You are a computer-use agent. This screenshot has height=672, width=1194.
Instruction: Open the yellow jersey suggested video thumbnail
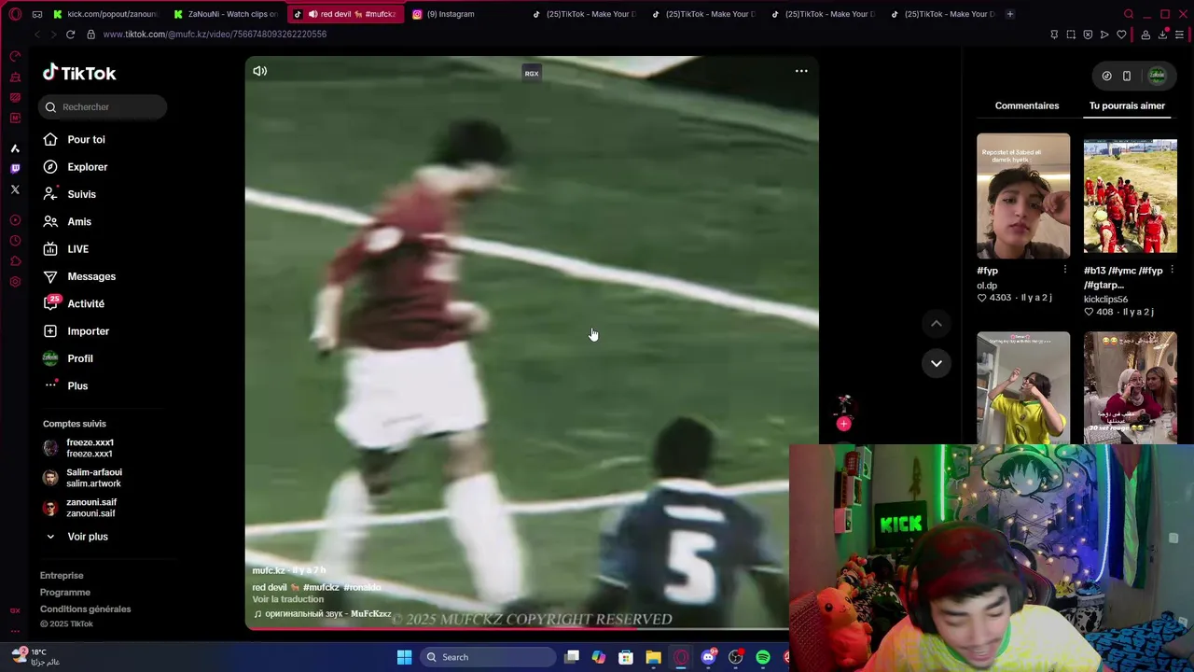(1023, 387)
